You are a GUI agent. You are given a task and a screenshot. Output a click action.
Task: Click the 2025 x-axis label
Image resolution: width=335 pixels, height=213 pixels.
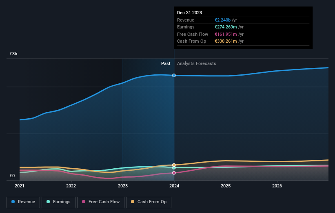tap(226, 186)
